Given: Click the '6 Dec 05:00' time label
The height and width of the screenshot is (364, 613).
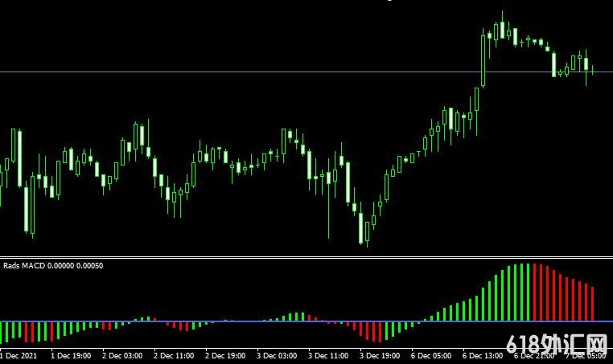Looking at the screenshot, I should click(x=431, y=356).
